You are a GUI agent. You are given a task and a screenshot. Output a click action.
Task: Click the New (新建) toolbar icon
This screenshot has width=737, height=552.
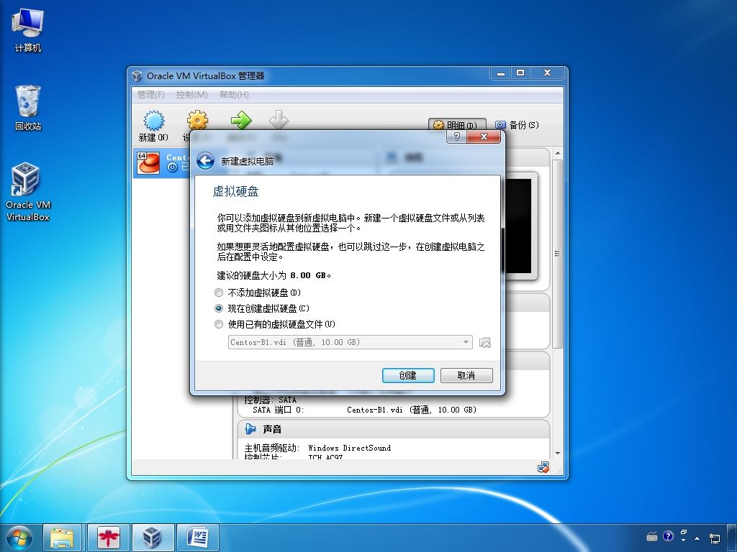click(x=154, y=121)
